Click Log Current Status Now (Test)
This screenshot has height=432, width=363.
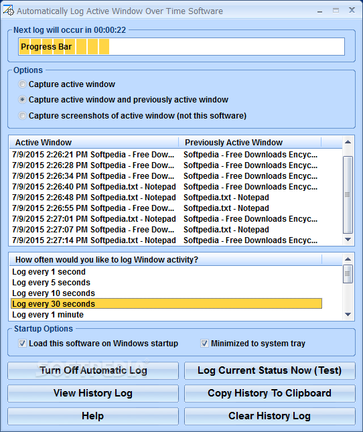coord(270,370)
